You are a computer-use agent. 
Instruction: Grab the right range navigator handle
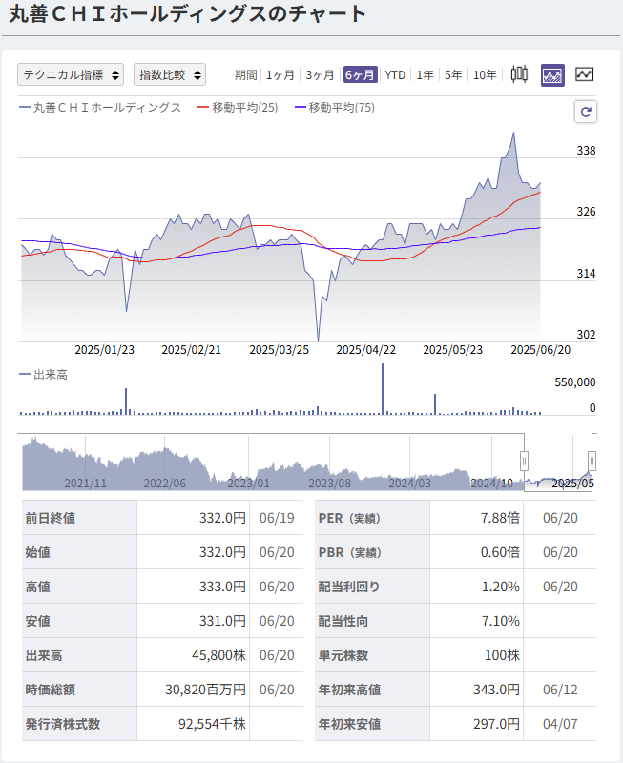point(592,461)
